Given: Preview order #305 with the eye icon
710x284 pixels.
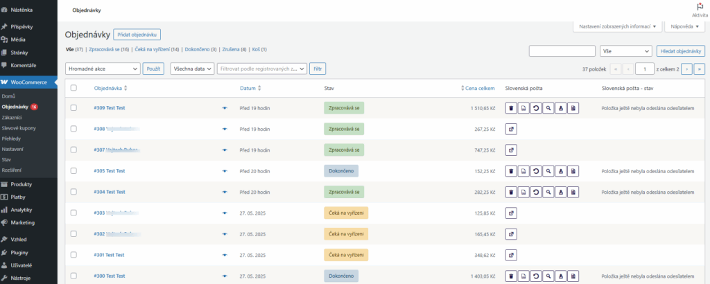Looking at the screenshot, I should pyautogui.click(x=224, y=171).
